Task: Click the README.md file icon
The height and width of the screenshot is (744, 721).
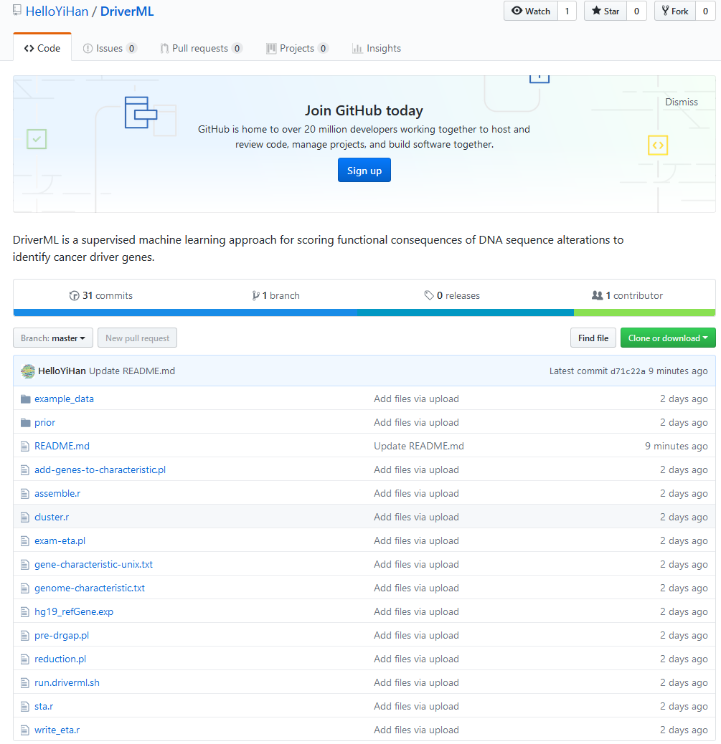Action: [26, 447]
